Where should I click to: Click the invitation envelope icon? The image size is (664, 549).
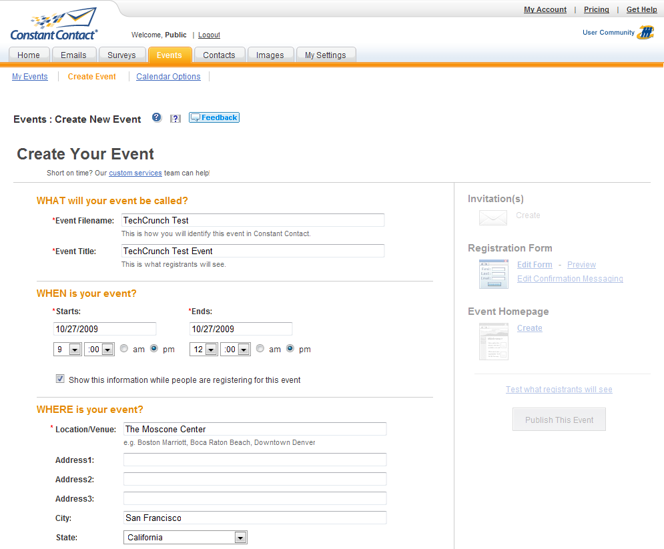493,217
